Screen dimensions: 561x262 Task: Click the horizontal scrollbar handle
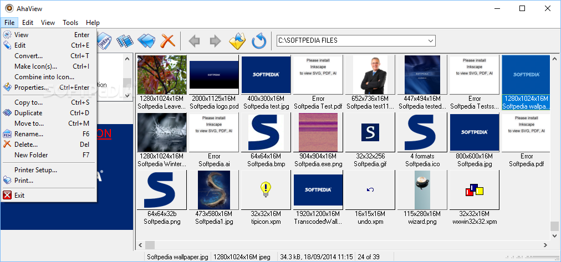tap(150, 245)
